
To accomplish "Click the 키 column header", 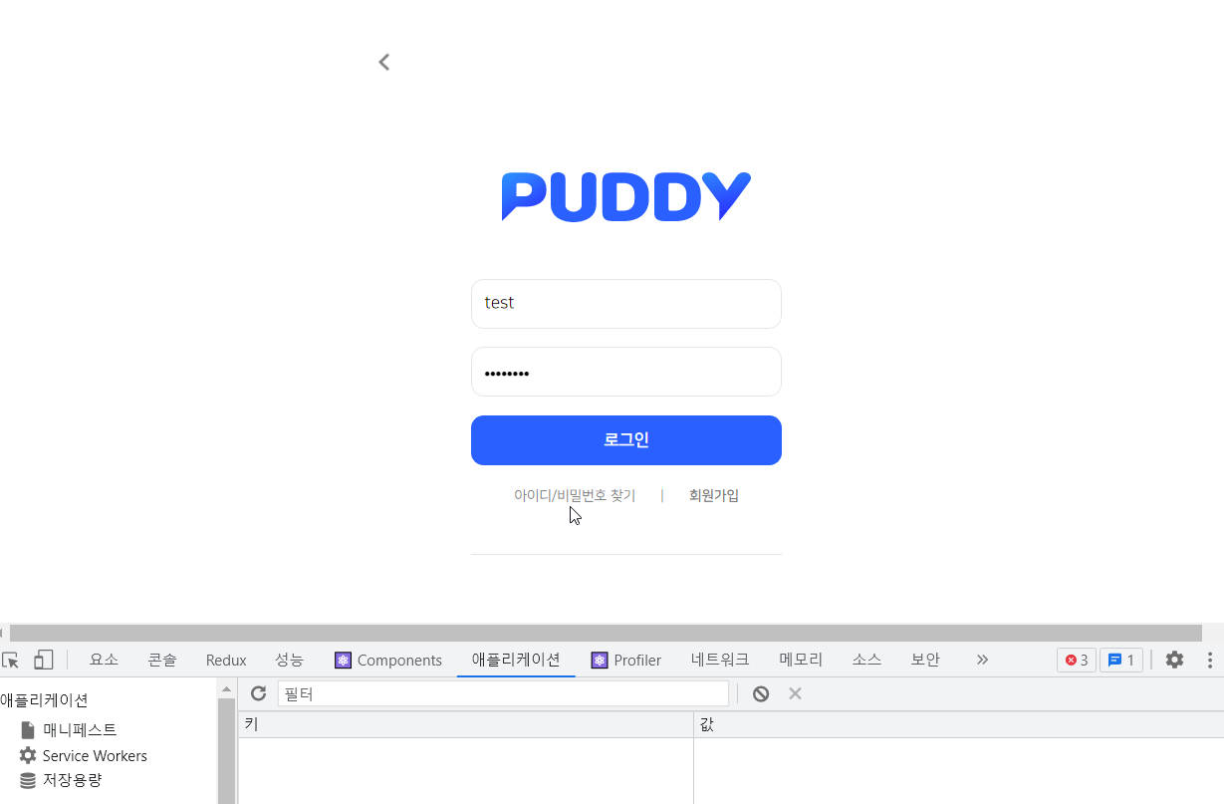I will (x=466, y=724).
